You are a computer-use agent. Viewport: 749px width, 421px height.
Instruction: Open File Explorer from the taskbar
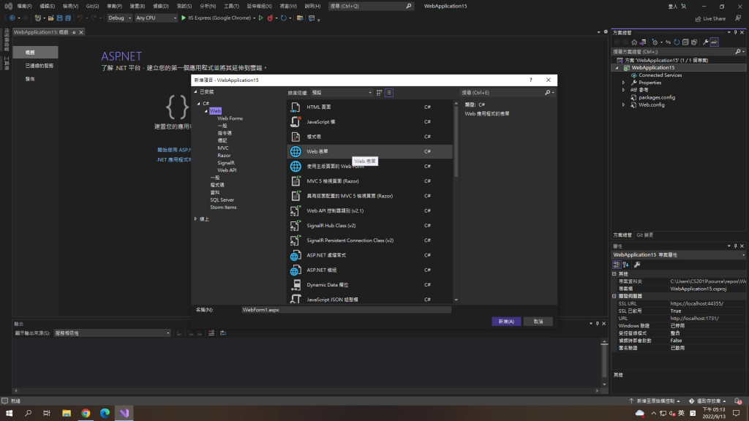(x=67, y=413)
